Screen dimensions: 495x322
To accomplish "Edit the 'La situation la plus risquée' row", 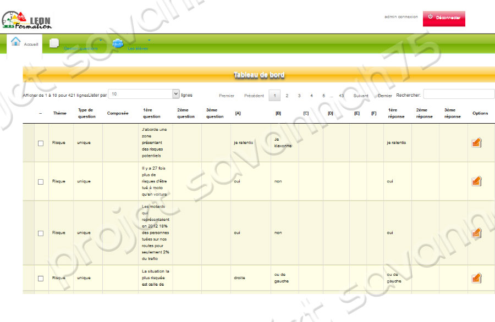I will 476,278.
